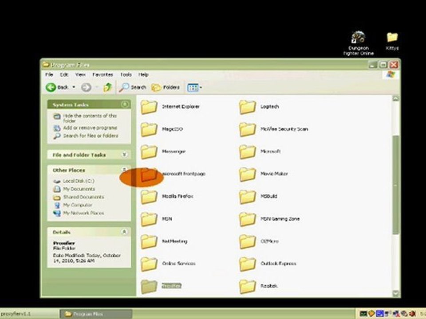Click Program Files taskbar button
The image size is (426, 319).
pyautogui.click(x=96, y=314)
